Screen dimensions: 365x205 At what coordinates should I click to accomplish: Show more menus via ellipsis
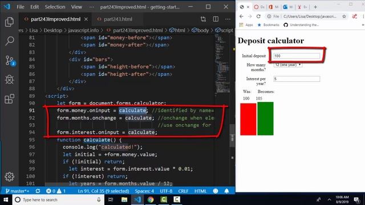[x=92, y=7]
